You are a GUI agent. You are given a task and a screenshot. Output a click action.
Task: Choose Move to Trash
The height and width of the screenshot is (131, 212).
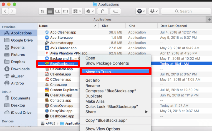point(115,71)
